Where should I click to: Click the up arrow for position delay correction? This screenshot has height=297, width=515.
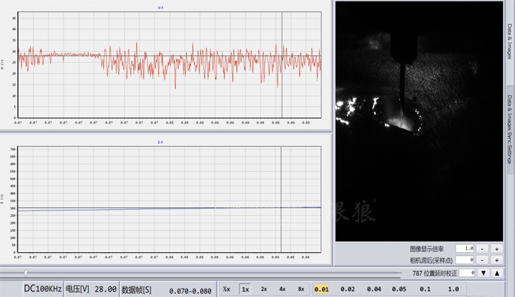[x=497, y=273]
